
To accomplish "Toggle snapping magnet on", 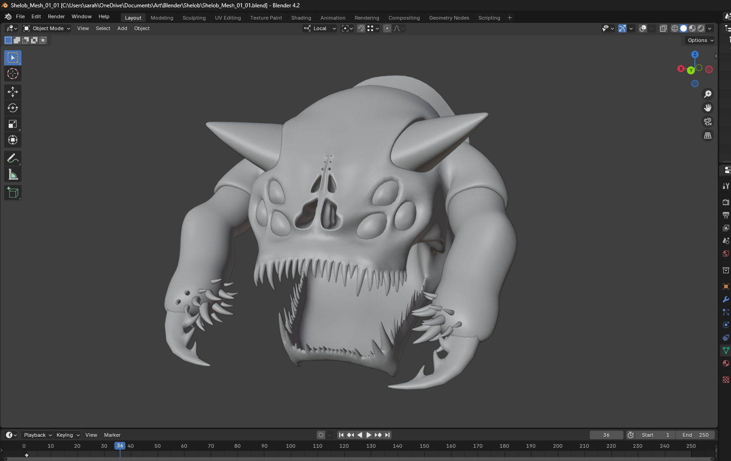I will coord(361,28).
